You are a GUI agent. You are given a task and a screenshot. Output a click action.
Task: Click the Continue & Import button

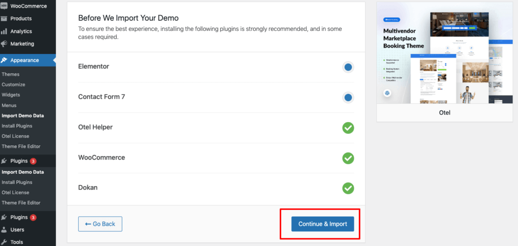pos(322,224)
